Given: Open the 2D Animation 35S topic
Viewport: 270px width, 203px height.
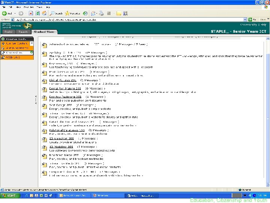Looking at the screenshot, I should pyautogui.click(x=61, y=138).
